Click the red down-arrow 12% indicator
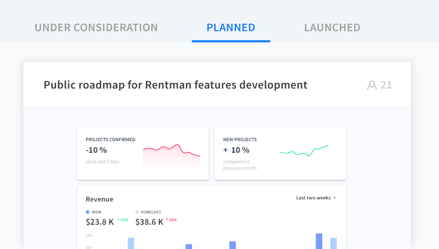Image resolution: width=439 pixels, height=249 pixels. pyautogui.click(x=171, y=220)
